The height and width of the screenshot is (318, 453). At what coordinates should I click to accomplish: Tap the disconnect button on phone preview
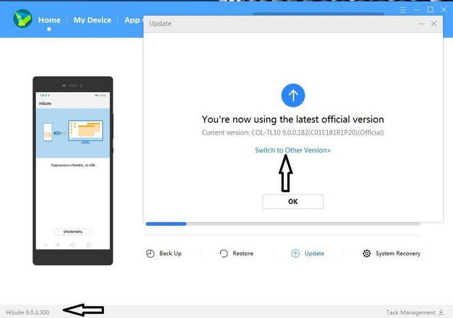73,232
